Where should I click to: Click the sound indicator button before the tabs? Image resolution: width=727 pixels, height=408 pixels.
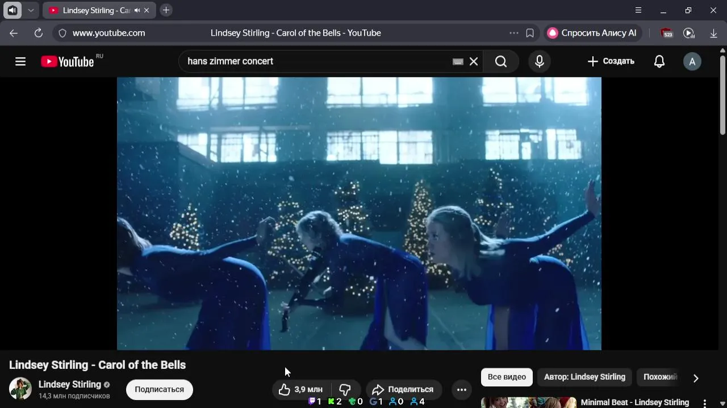(x=12, y=10)
